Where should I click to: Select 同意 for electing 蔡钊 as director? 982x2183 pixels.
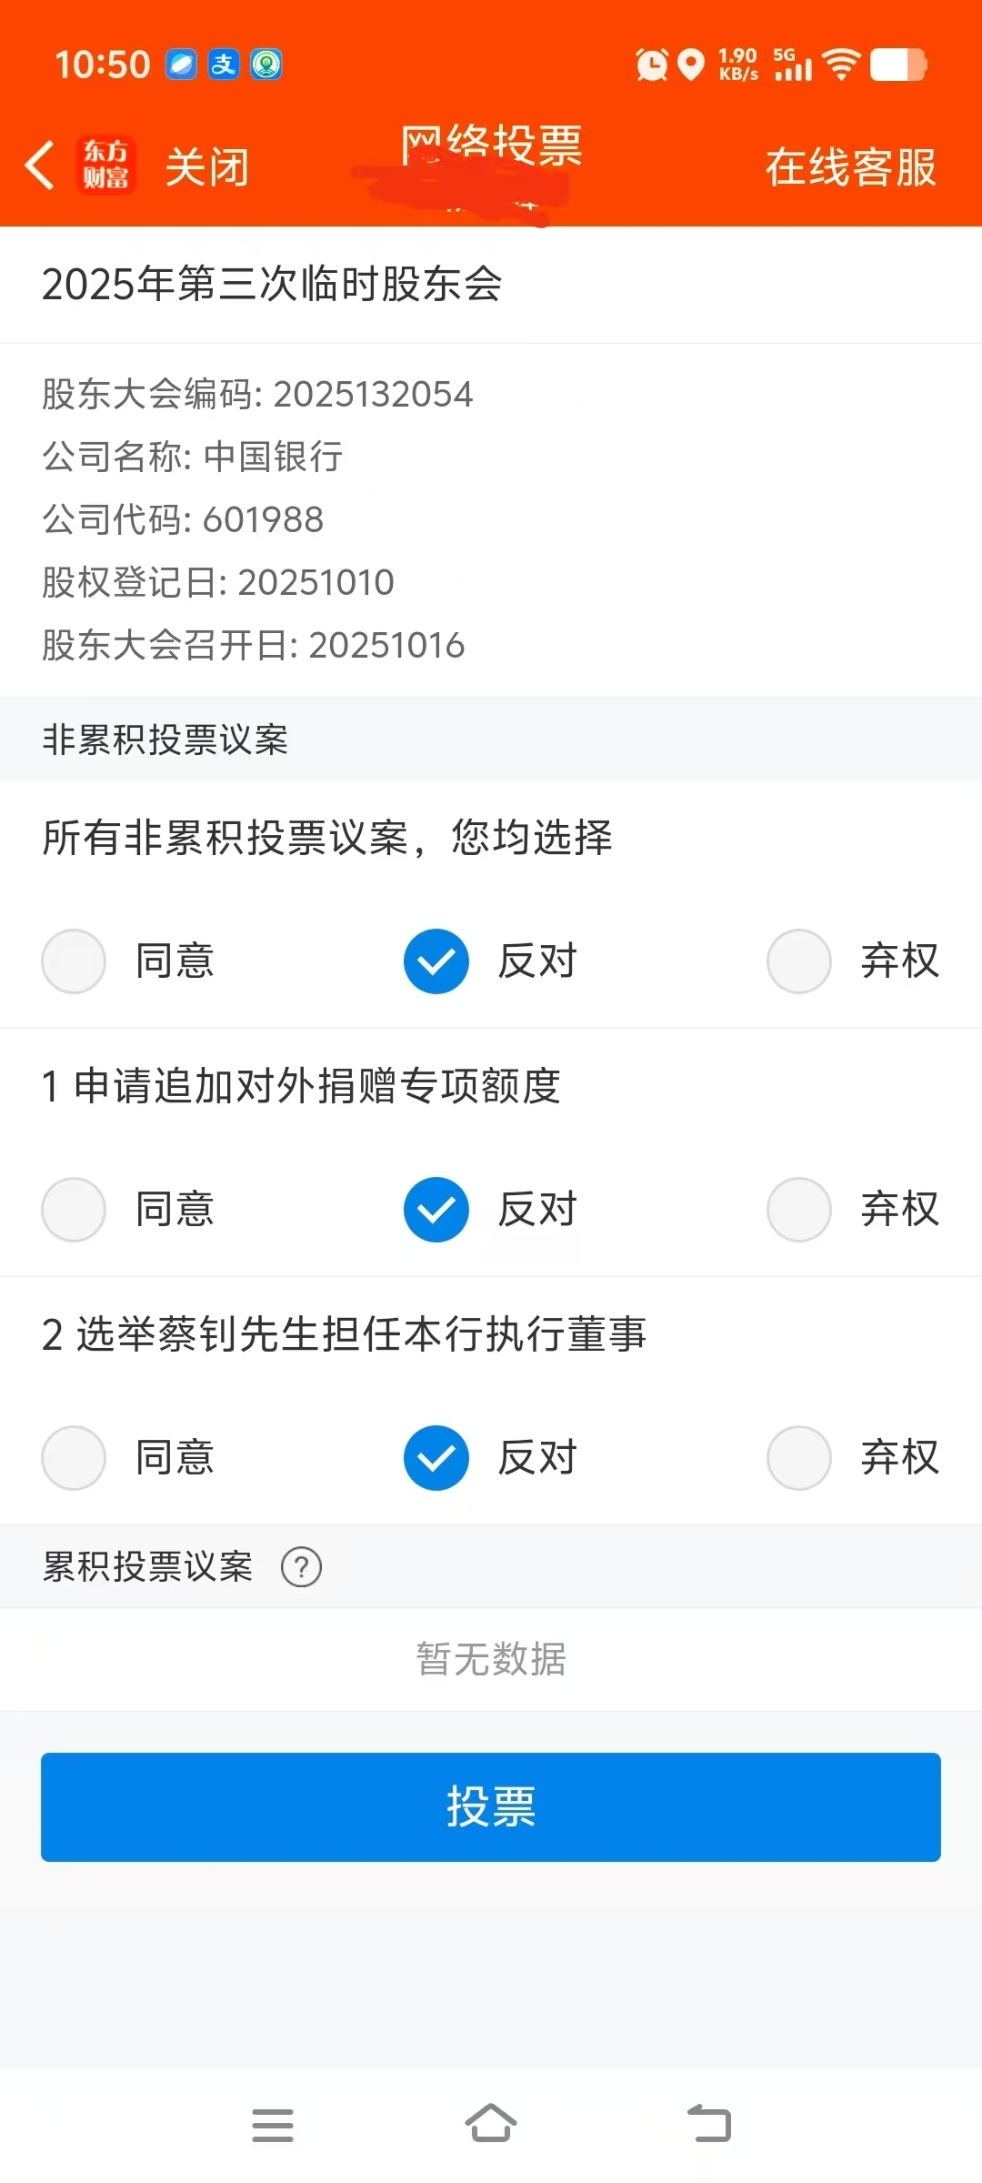[x=74, y=1458]
